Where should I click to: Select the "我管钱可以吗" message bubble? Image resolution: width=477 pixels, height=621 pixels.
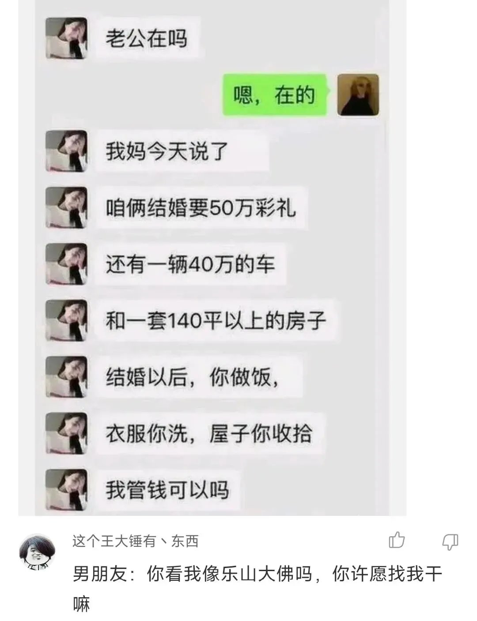(x=167, y=490)
